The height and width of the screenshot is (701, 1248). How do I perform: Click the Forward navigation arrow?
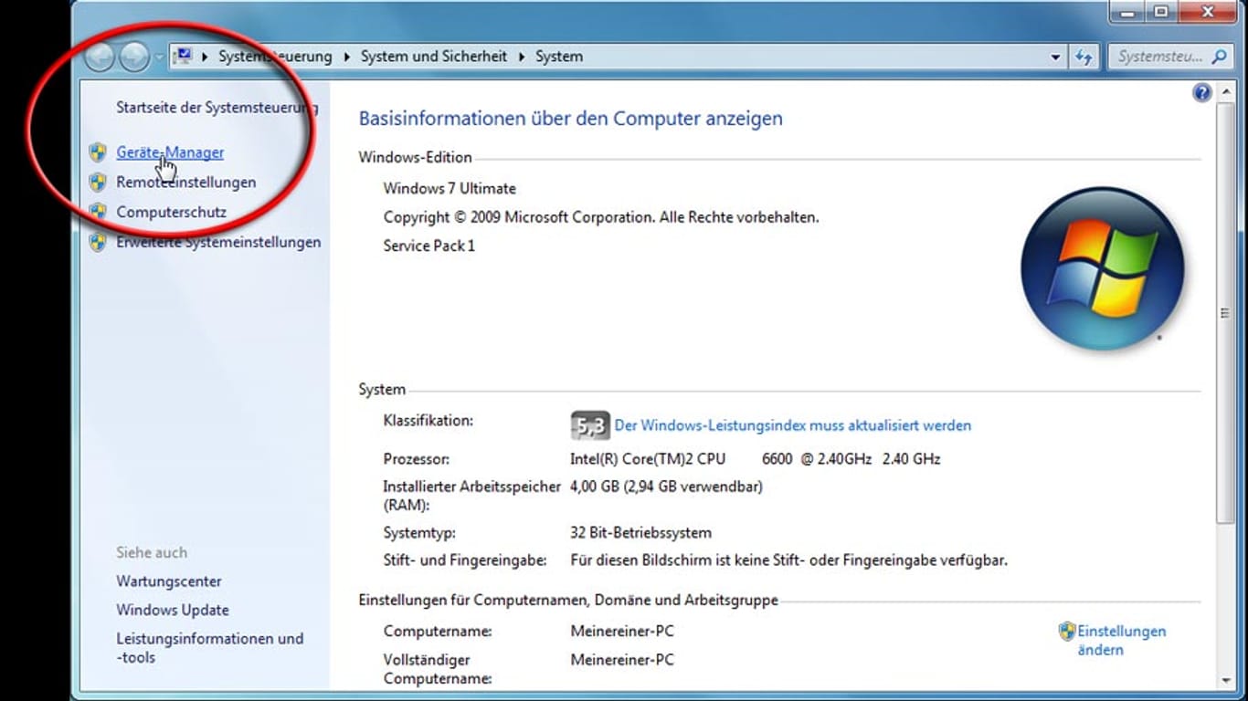[x=133, y=58]
